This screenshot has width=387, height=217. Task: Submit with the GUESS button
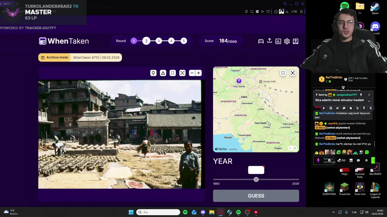256,196
